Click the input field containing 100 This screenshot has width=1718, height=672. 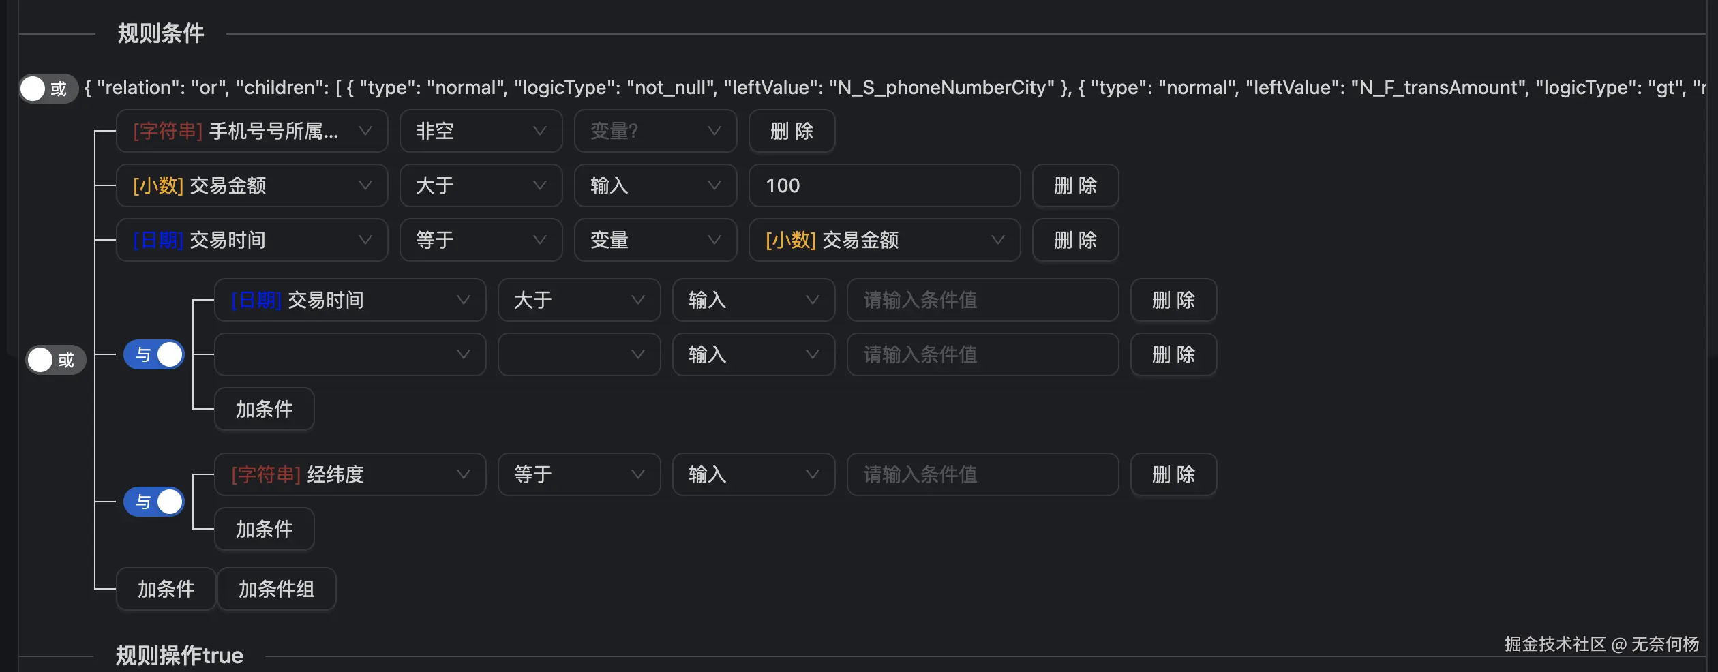click(x=884, y=185)
